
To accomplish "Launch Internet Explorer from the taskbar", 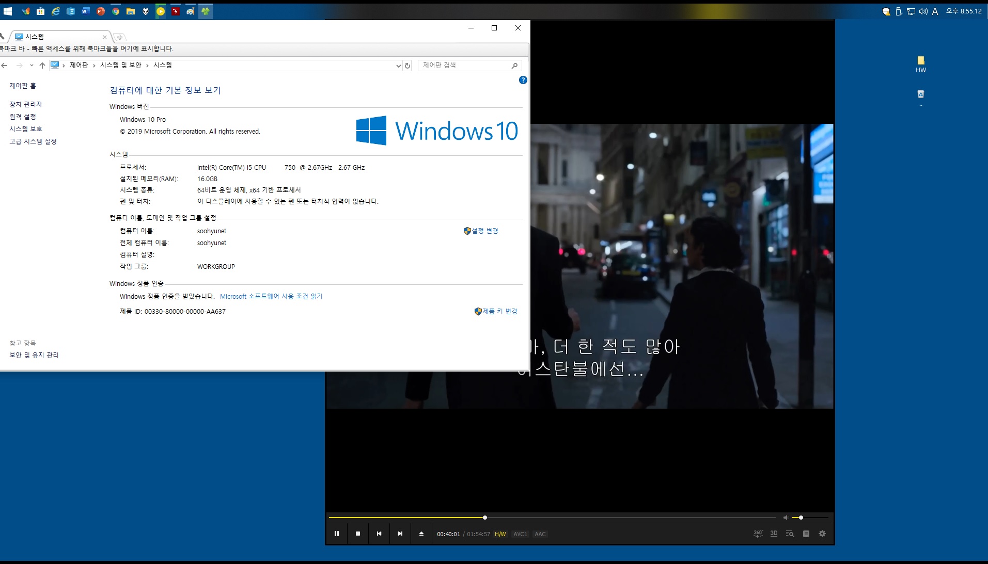I will pyautogui.click(x=55, y=11).
